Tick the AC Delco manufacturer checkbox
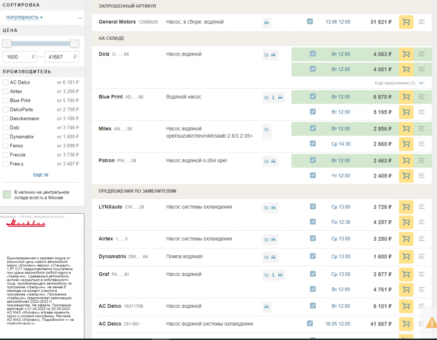This screenshot has height=340, width=437. [x=6, y=82]
